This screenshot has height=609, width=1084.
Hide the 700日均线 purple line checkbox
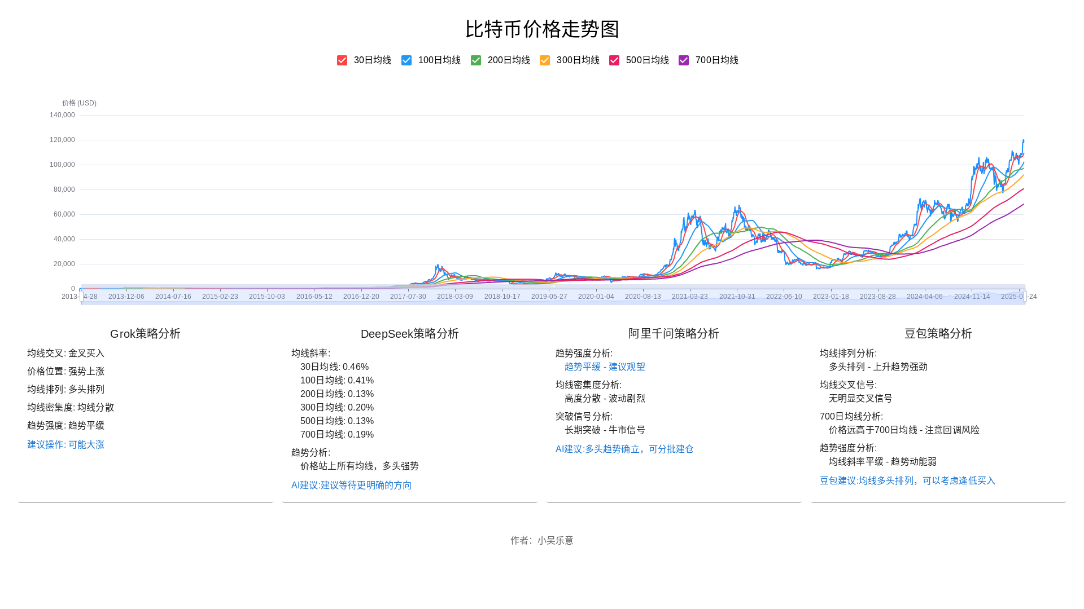pyautogui.click(x=684, y=60)
